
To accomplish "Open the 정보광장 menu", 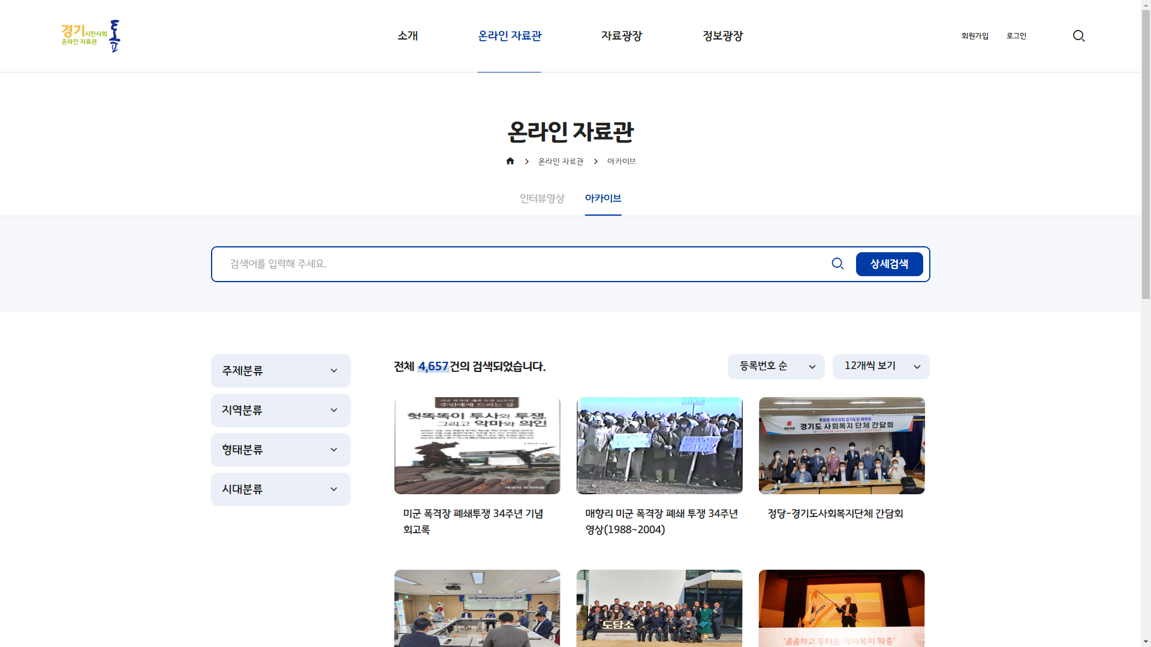I will (722, 36).
